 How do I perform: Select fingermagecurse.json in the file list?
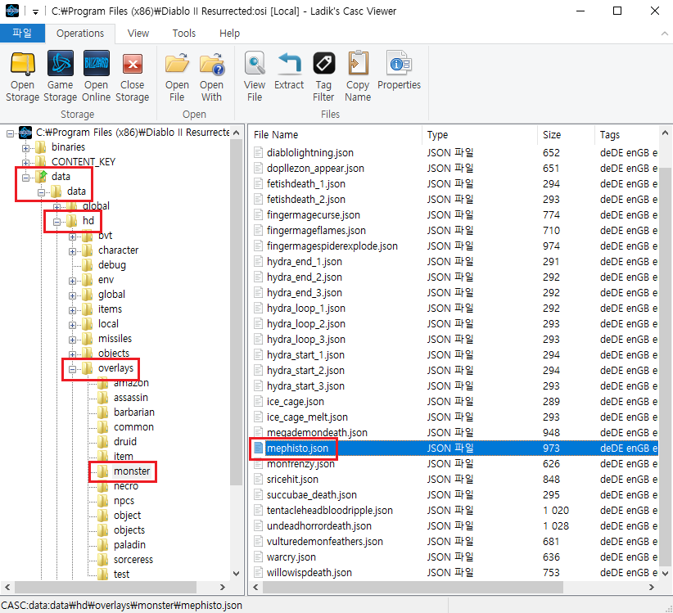coord(314,215)
